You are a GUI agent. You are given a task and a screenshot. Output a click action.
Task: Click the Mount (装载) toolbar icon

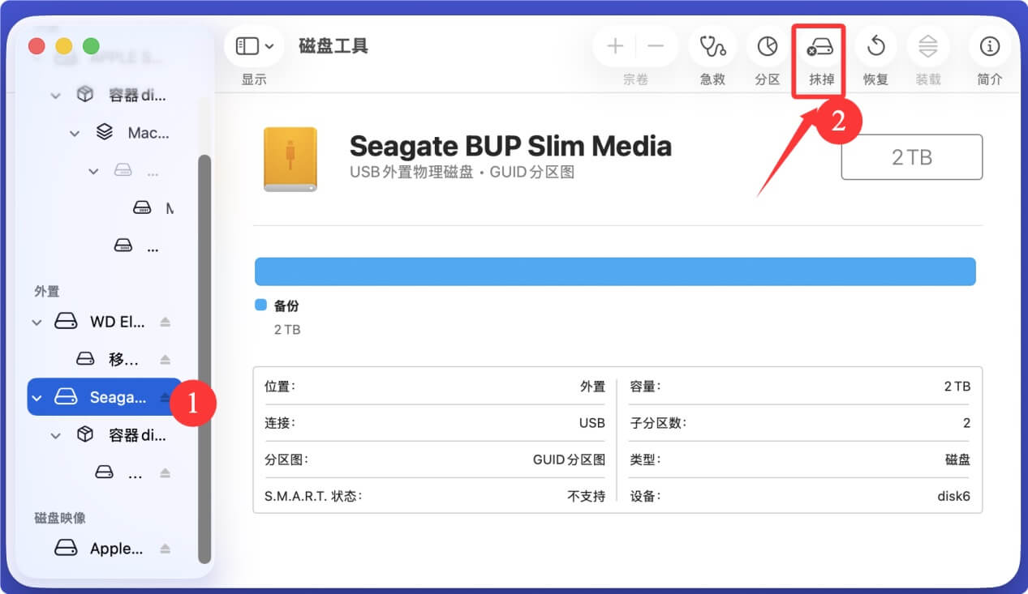click(927, 46)
